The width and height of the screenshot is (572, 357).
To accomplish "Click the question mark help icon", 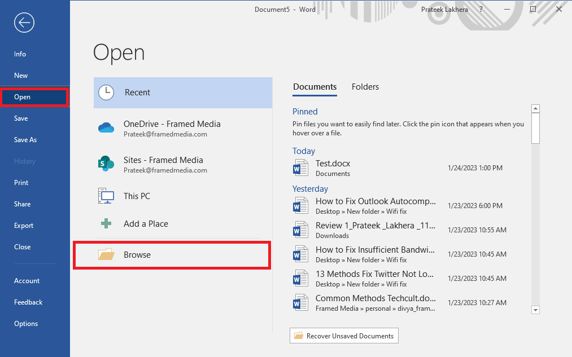I will [481, 9].
